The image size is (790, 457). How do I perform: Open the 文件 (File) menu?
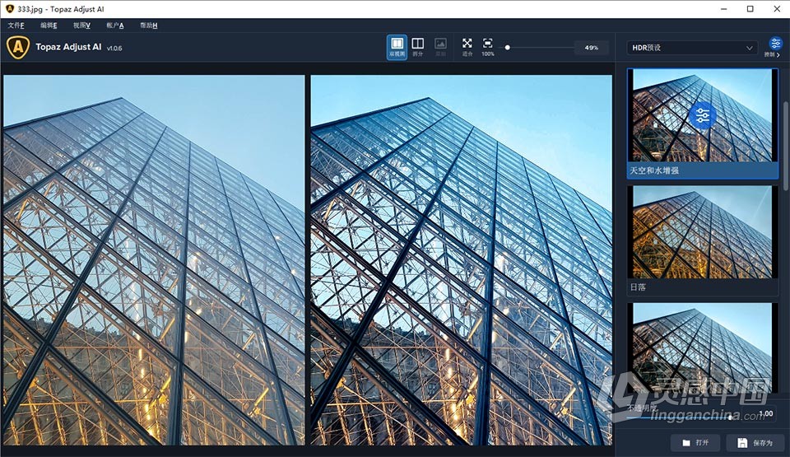pos(16,26)
